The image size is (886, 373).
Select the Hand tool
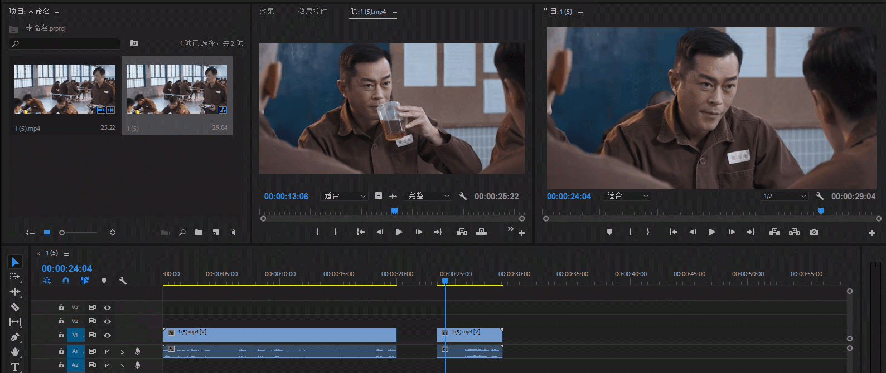tap(15, 352)
